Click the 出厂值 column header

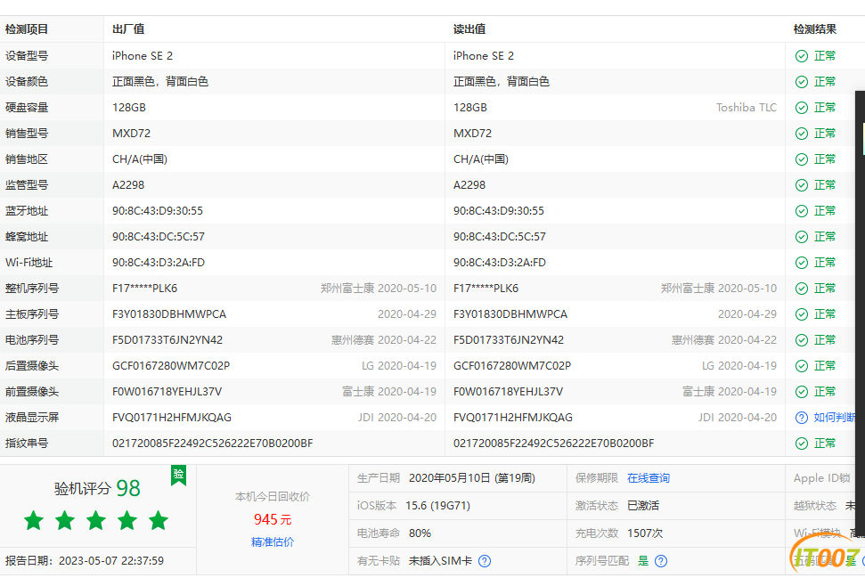[128, 29]
